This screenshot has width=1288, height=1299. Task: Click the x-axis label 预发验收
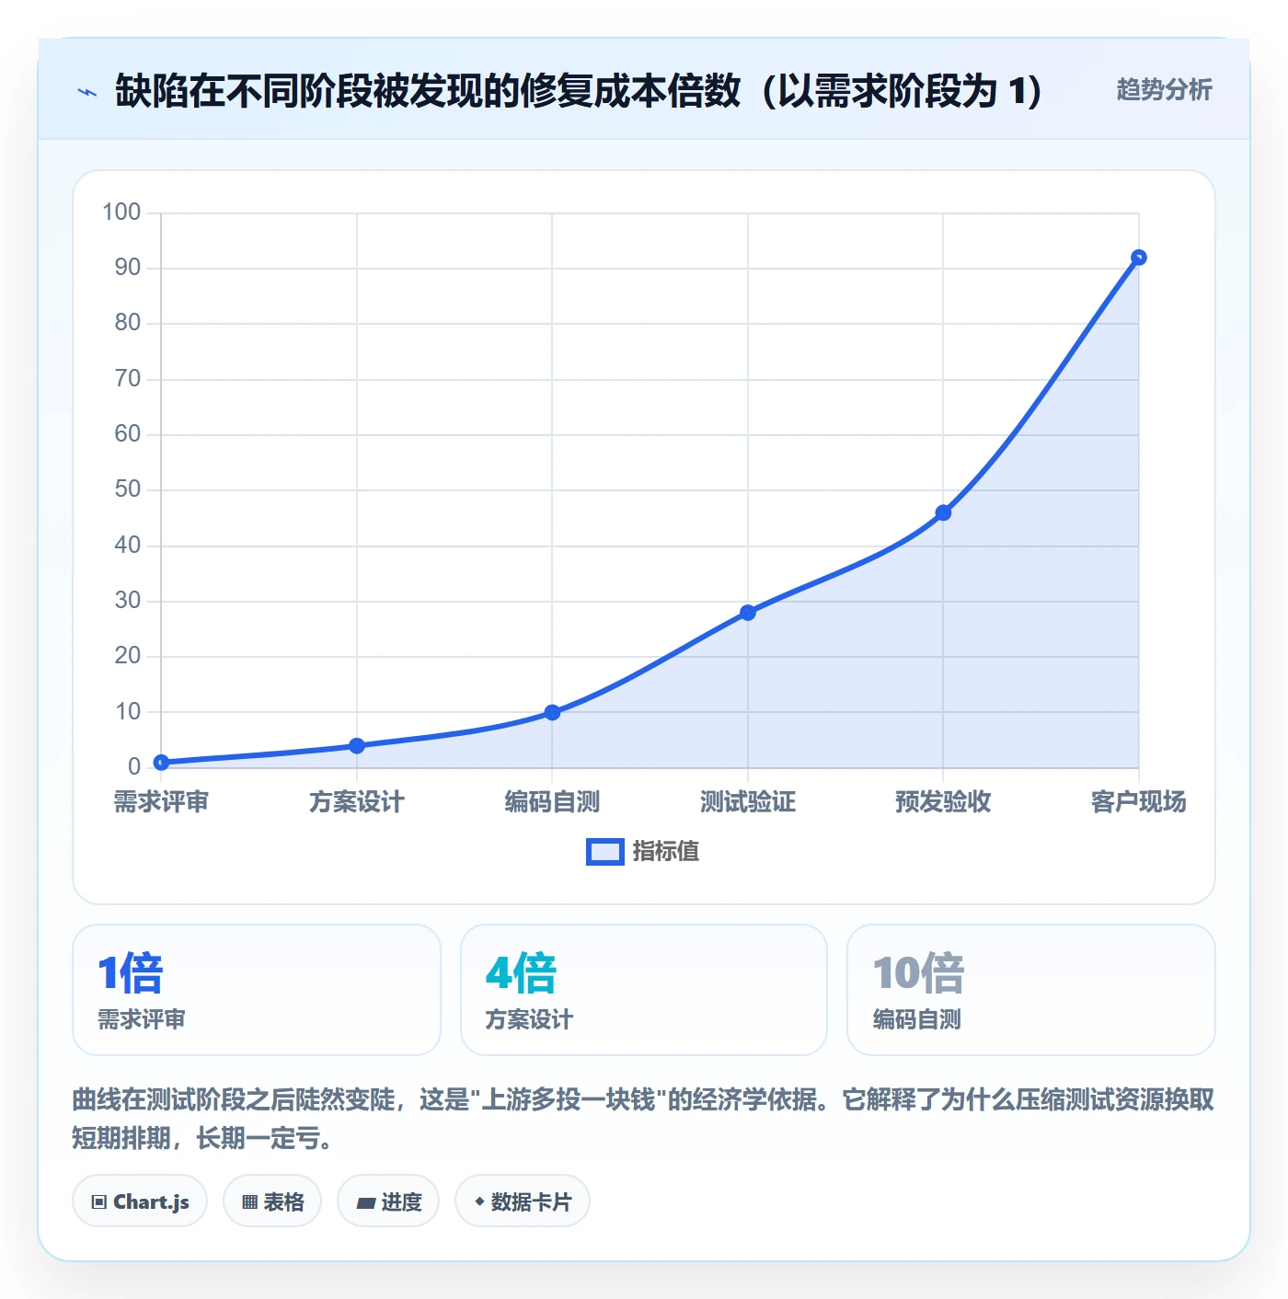pyautogui.click(x=943, y=802)
